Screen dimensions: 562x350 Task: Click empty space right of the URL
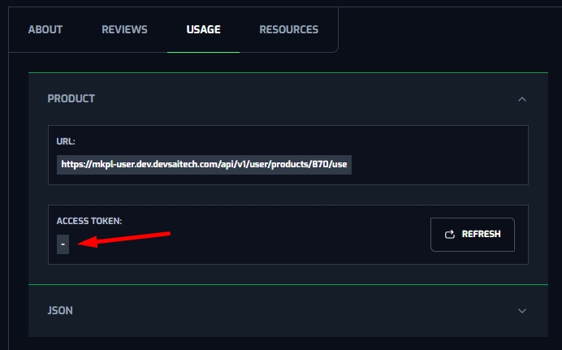click(439, 165)
